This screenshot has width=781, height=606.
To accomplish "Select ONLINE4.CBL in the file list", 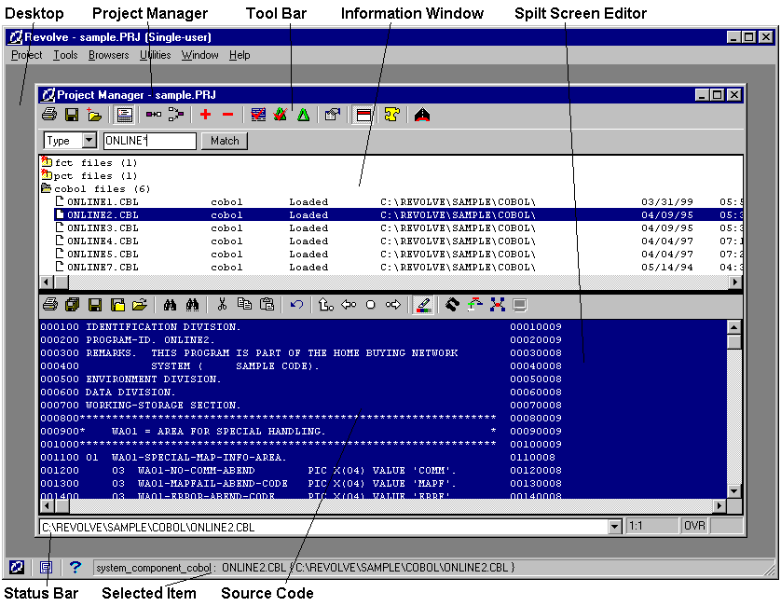I will (x=103, y=241).
